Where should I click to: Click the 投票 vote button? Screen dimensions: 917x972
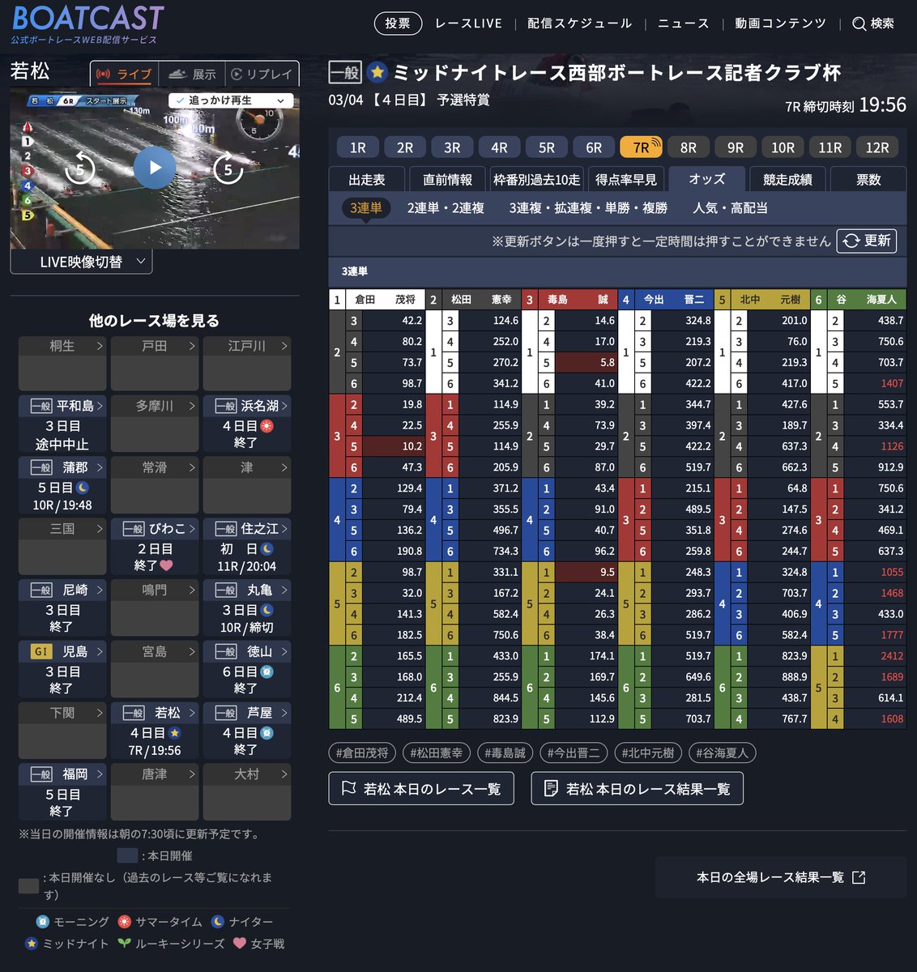pyautogui.click(x=398, y=23)
